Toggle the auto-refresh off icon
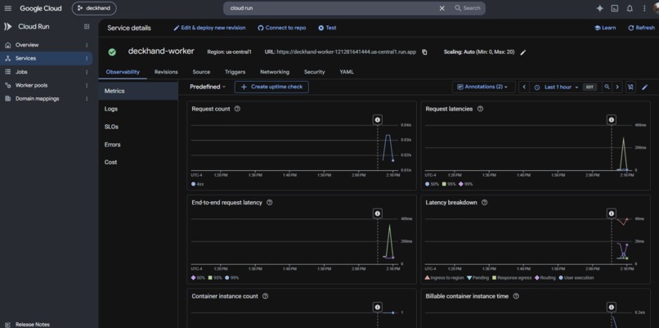This screenshot has height=328, width=659. (630, 87)
